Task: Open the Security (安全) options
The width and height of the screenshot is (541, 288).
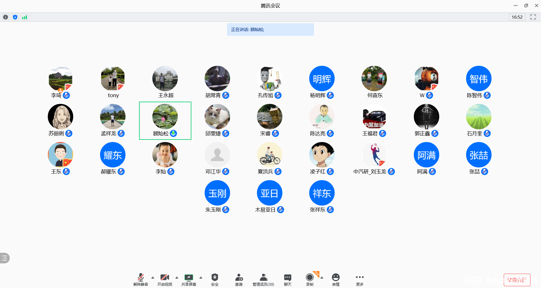Action: tap(215, 279)
